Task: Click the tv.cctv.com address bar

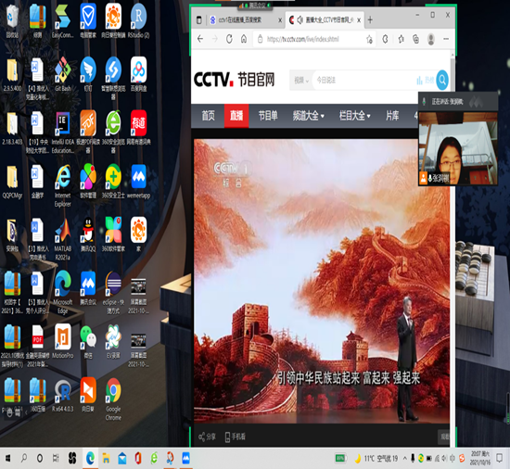Action: tap(313, 39)
